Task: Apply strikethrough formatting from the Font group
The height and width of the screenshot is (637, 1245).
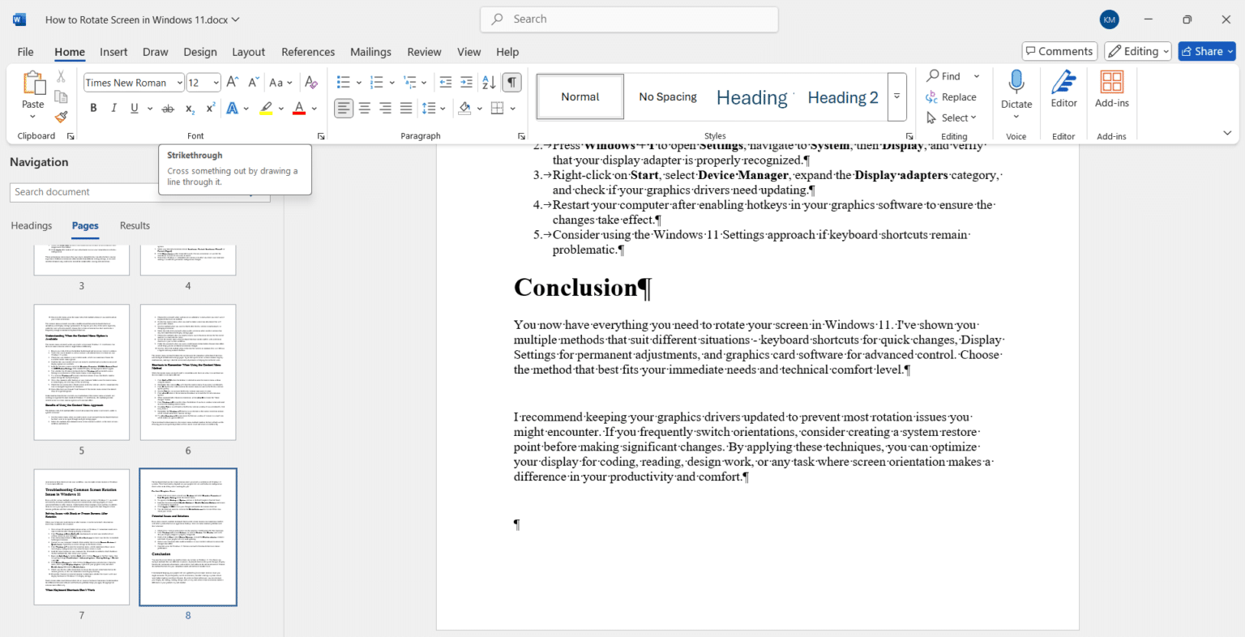Action: tap(167, 108)
